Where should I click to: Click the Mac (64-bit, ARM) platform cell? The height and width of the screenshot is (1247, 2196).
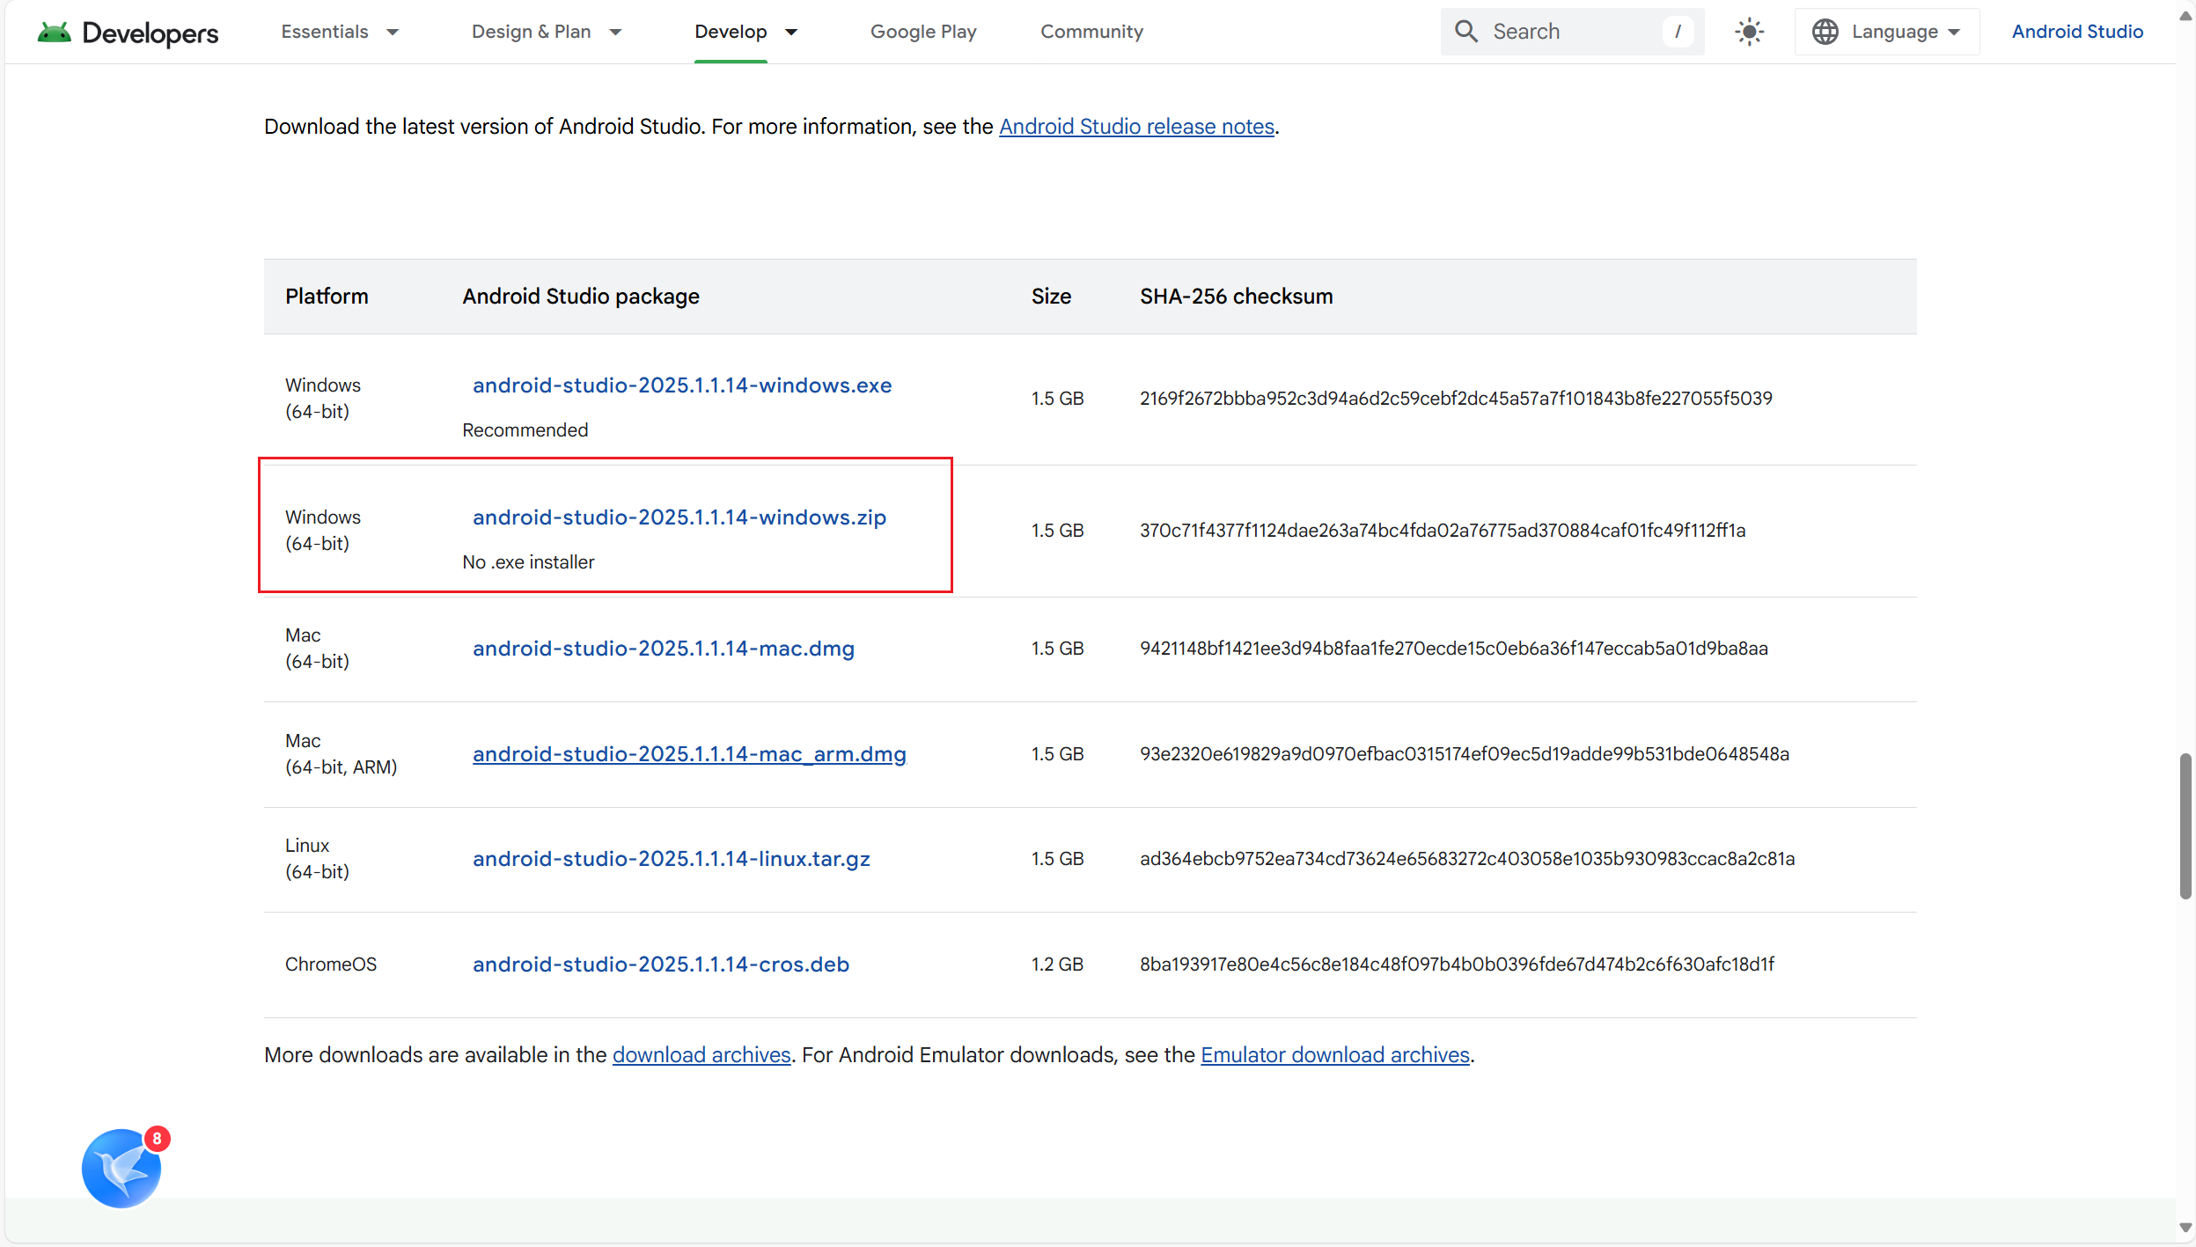[x=341, y=754]
